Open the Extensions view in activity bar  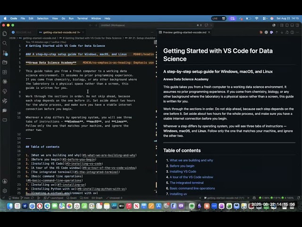pos(5,72)
